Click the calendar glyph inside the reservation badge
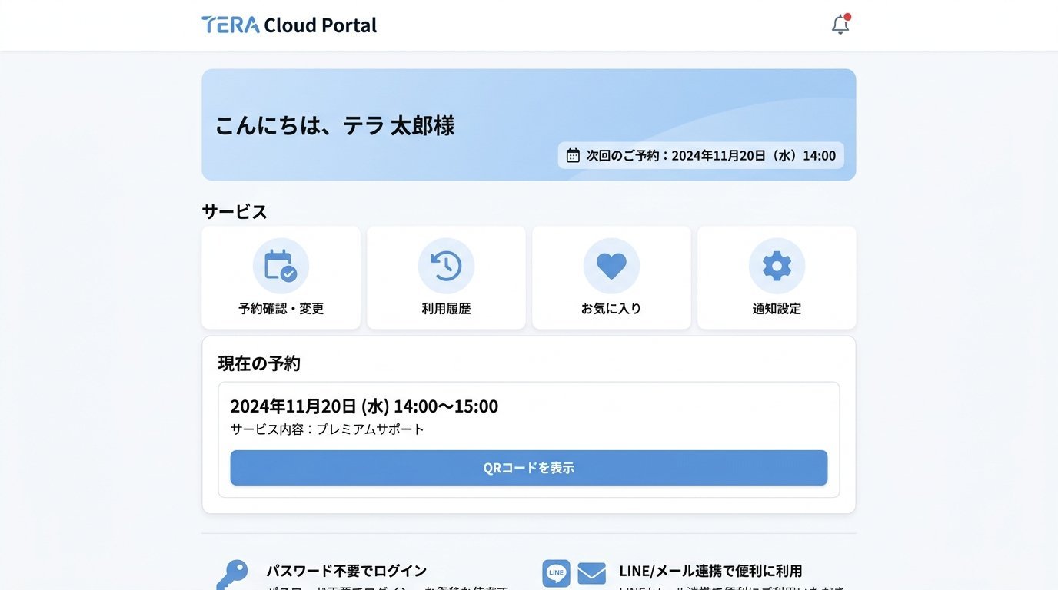Screen dimensions: 1058x590 pyautogui.click(x=572, y=155)
